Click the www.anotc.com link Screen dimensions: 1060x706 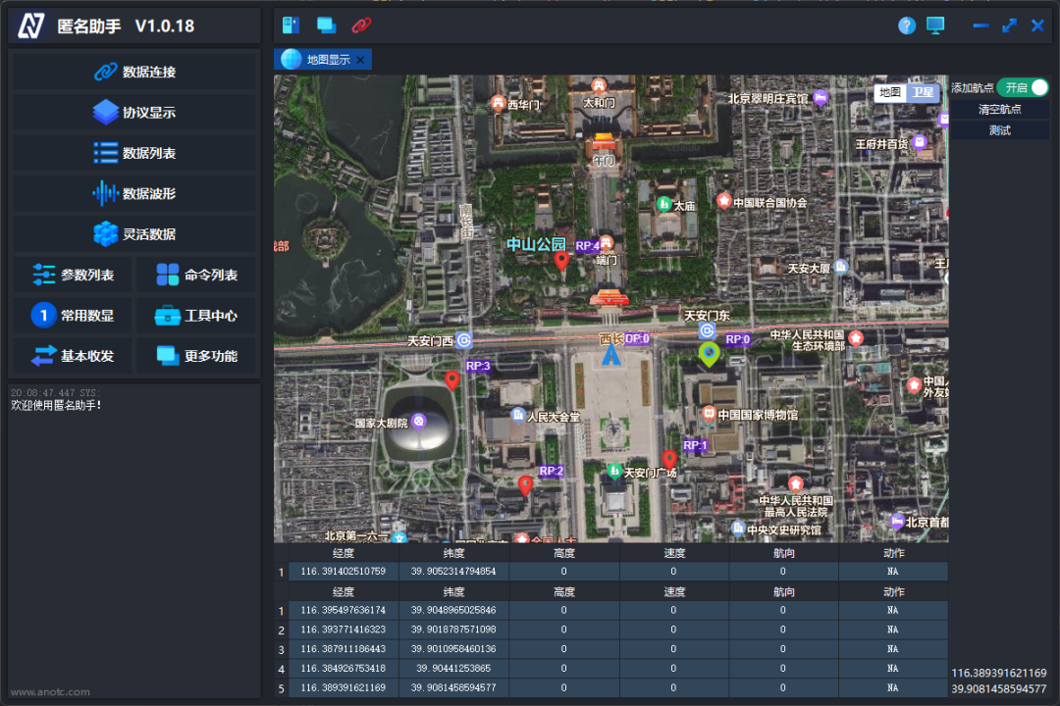[50, 692]
